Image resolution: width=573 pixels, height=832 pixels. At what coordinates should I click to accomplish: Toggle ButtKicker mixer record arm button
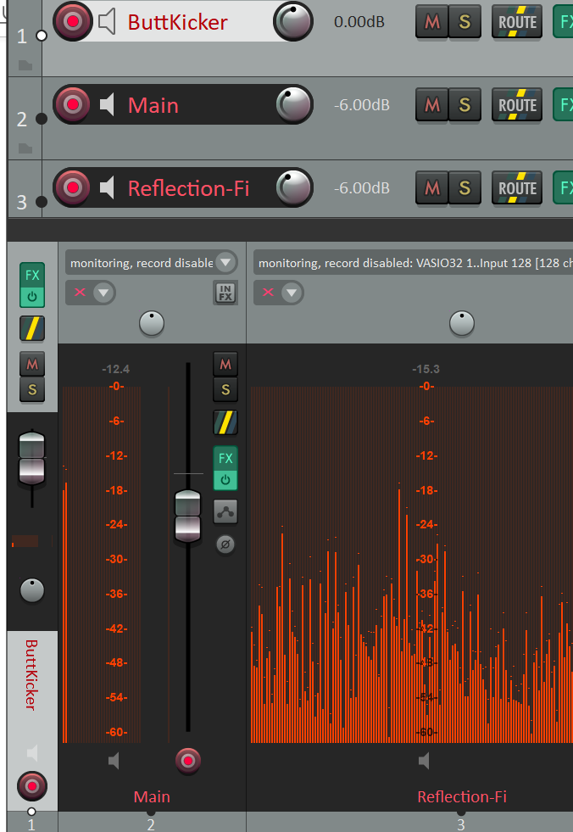(x=32, y=786)
